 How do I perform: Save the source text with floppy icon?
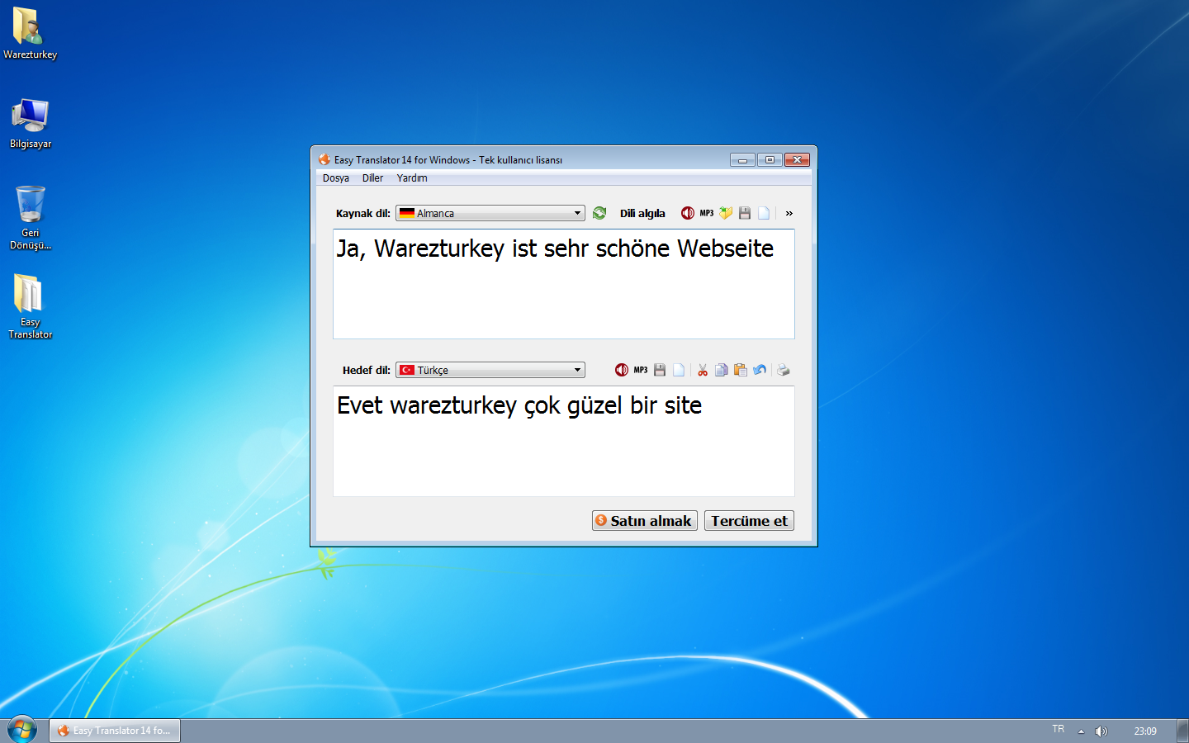tap(745, 213)
